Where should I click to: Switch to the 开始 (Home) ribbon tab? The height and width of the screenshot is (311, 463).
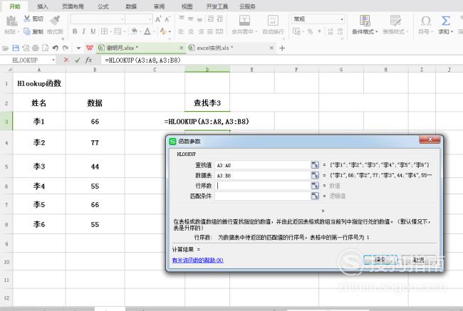[x=15, y=6]
